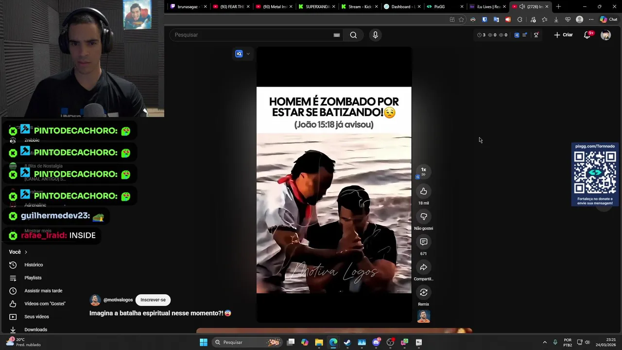Open File Explorer from the taskbar

319,342
